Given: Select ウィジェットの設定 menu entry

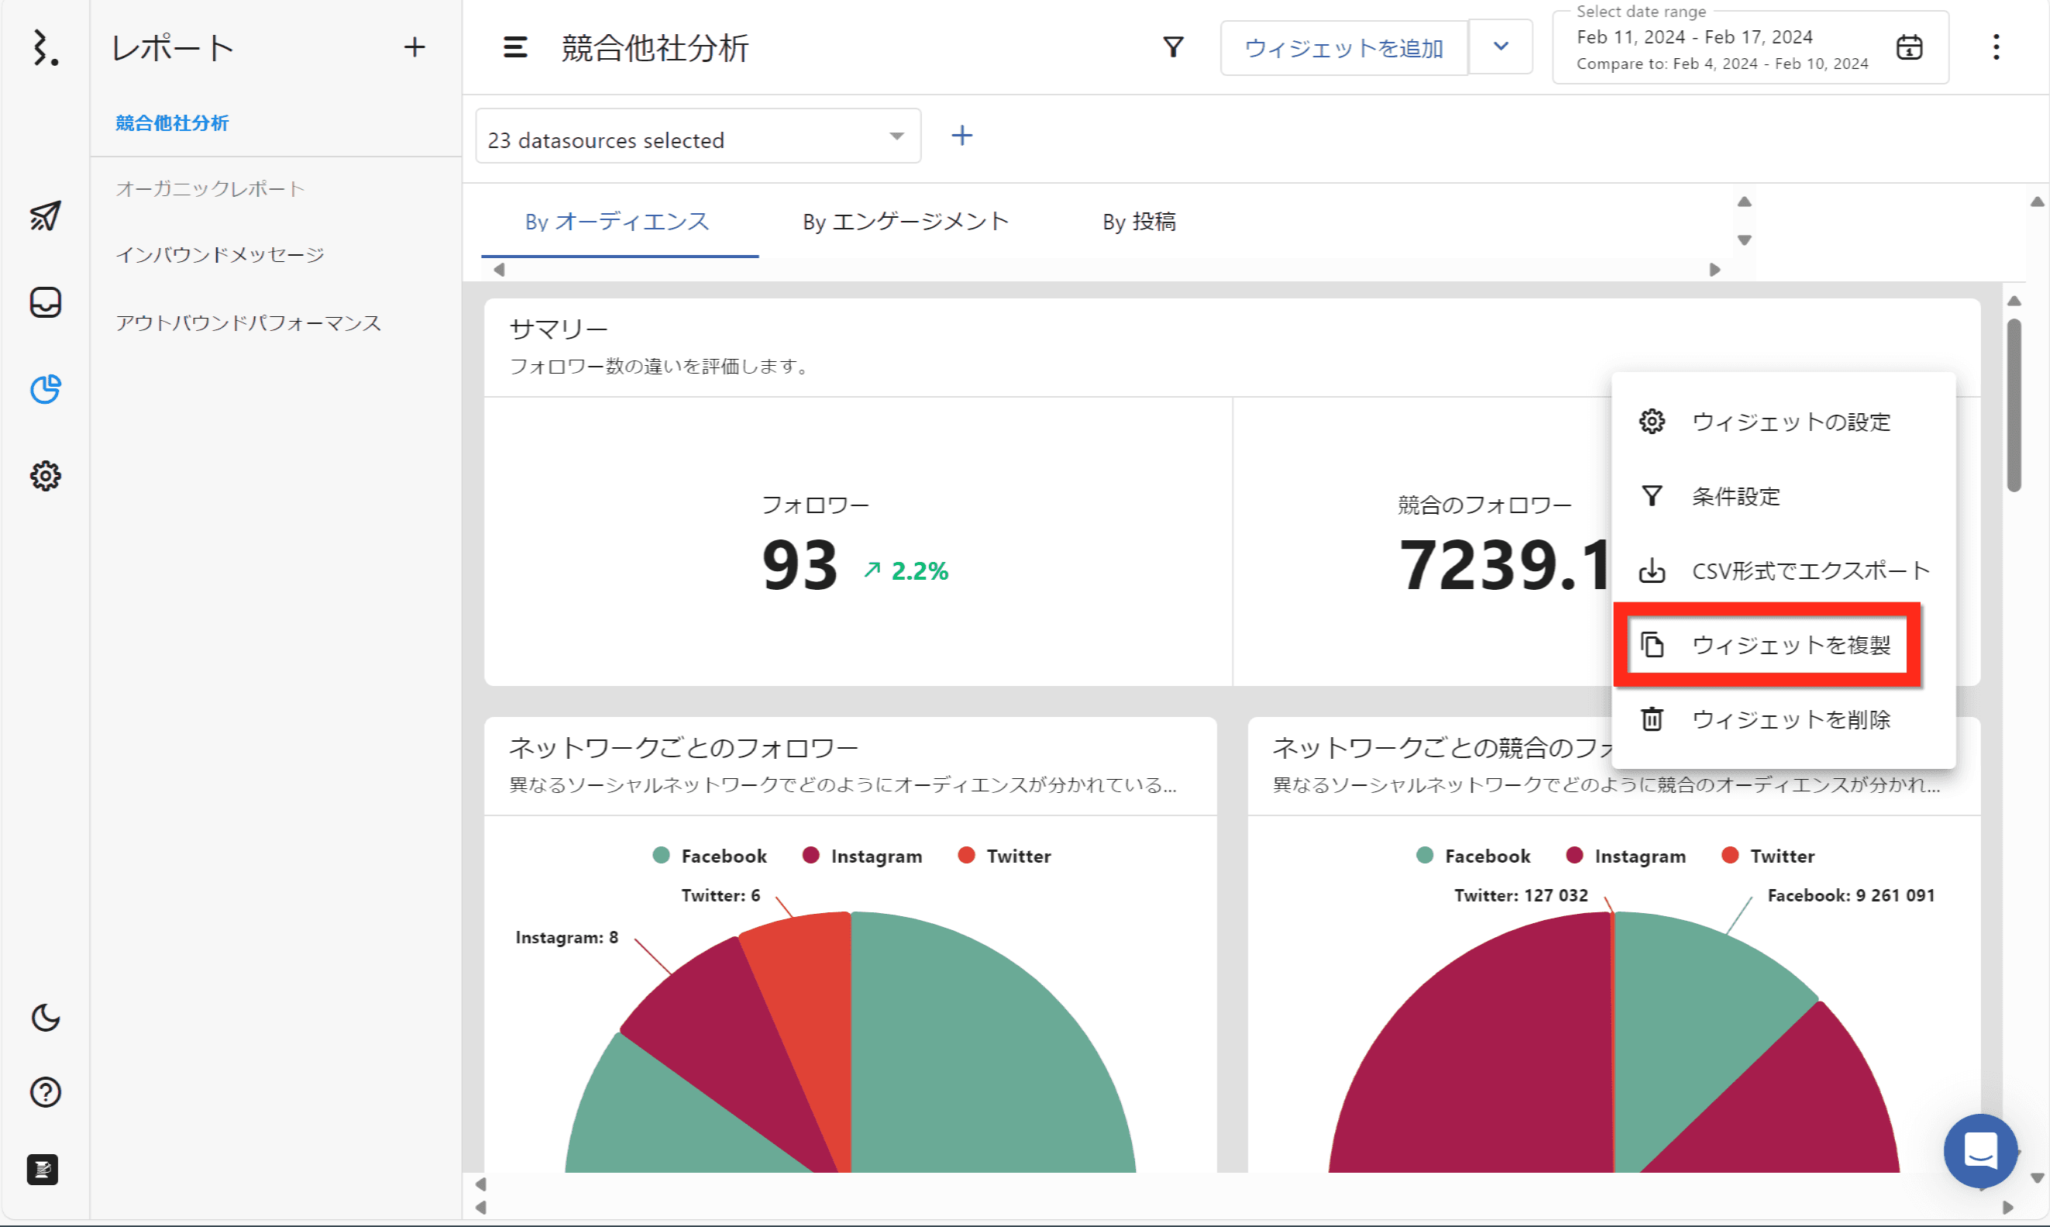Looking at the screenshot, I should point(1784,422).
